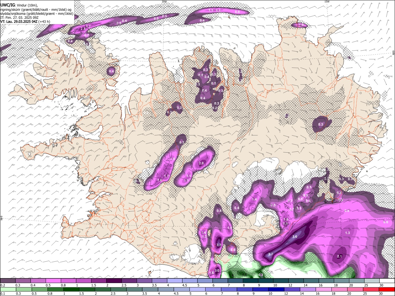Select the lower legend swatch labeled 4

point(166,289)
